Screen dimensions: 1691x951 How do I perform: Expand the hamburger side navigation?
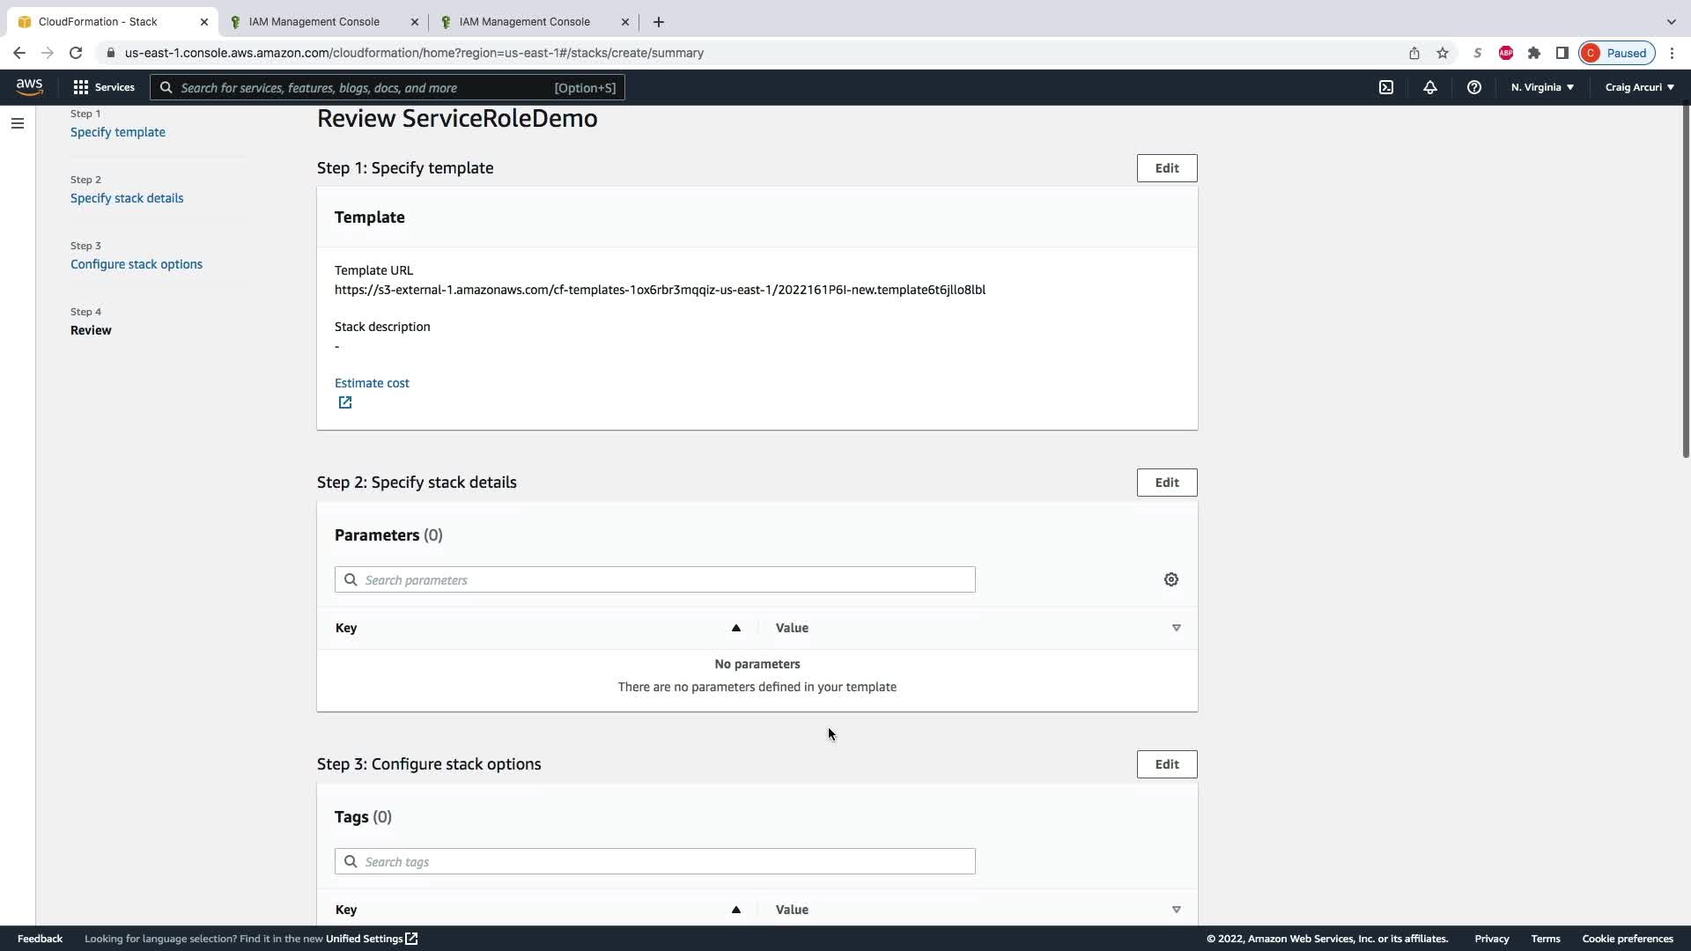tap(18, 123)
